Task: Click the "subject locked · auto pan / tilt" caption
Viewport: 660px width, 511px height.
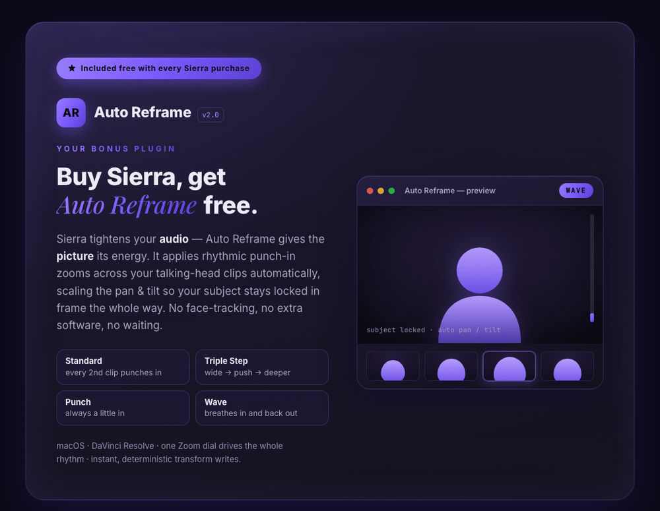Action: pos(434,330)
